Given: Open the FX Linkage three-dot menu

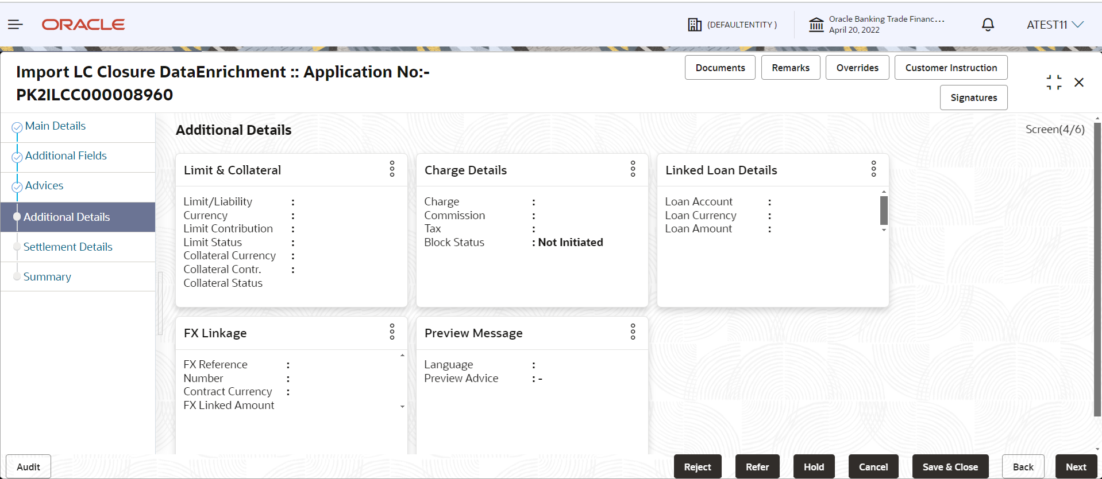Looking at the screenshot, I should [x=392, y=332].
